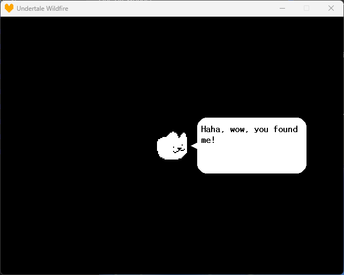Click the Undertale Wildfire window title text
Image resolution: width=344 pixels, height=275 pixels.
42,9
